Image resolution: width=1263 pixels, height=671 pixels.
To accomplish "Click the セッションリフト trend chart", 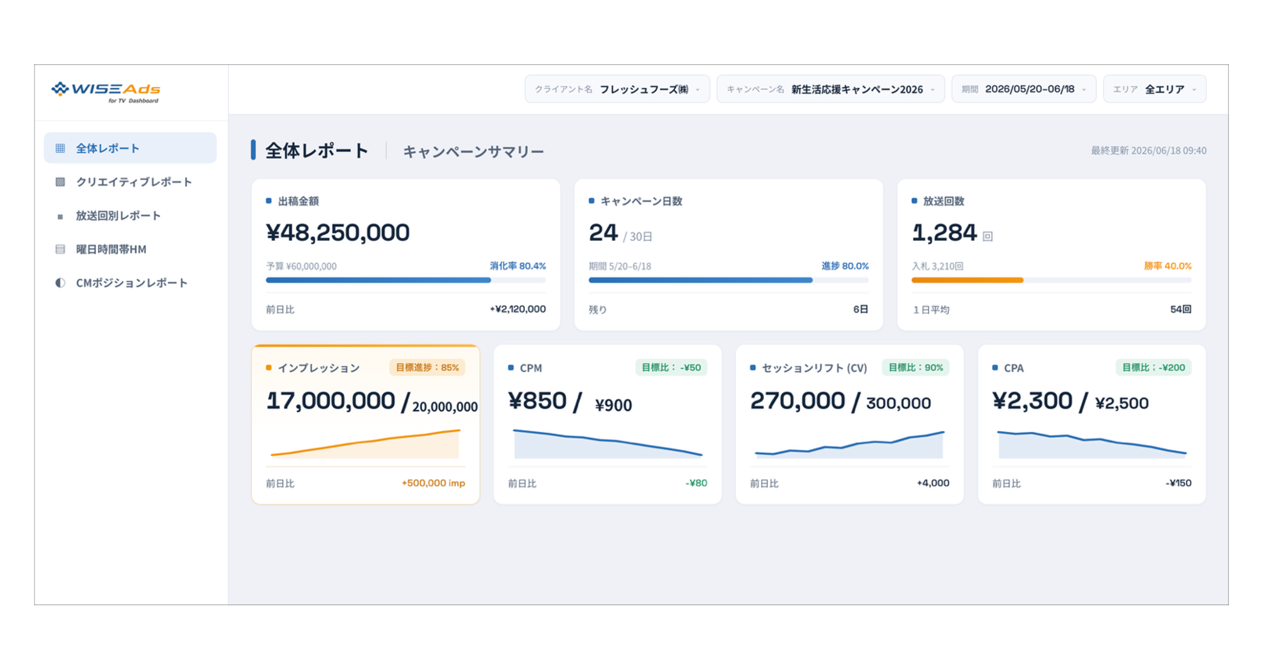I will 849,445.
